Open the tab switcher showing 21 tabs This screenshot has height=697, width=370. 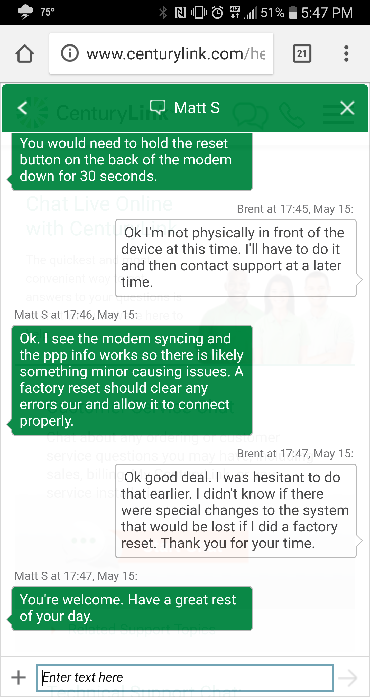[302, 53]
